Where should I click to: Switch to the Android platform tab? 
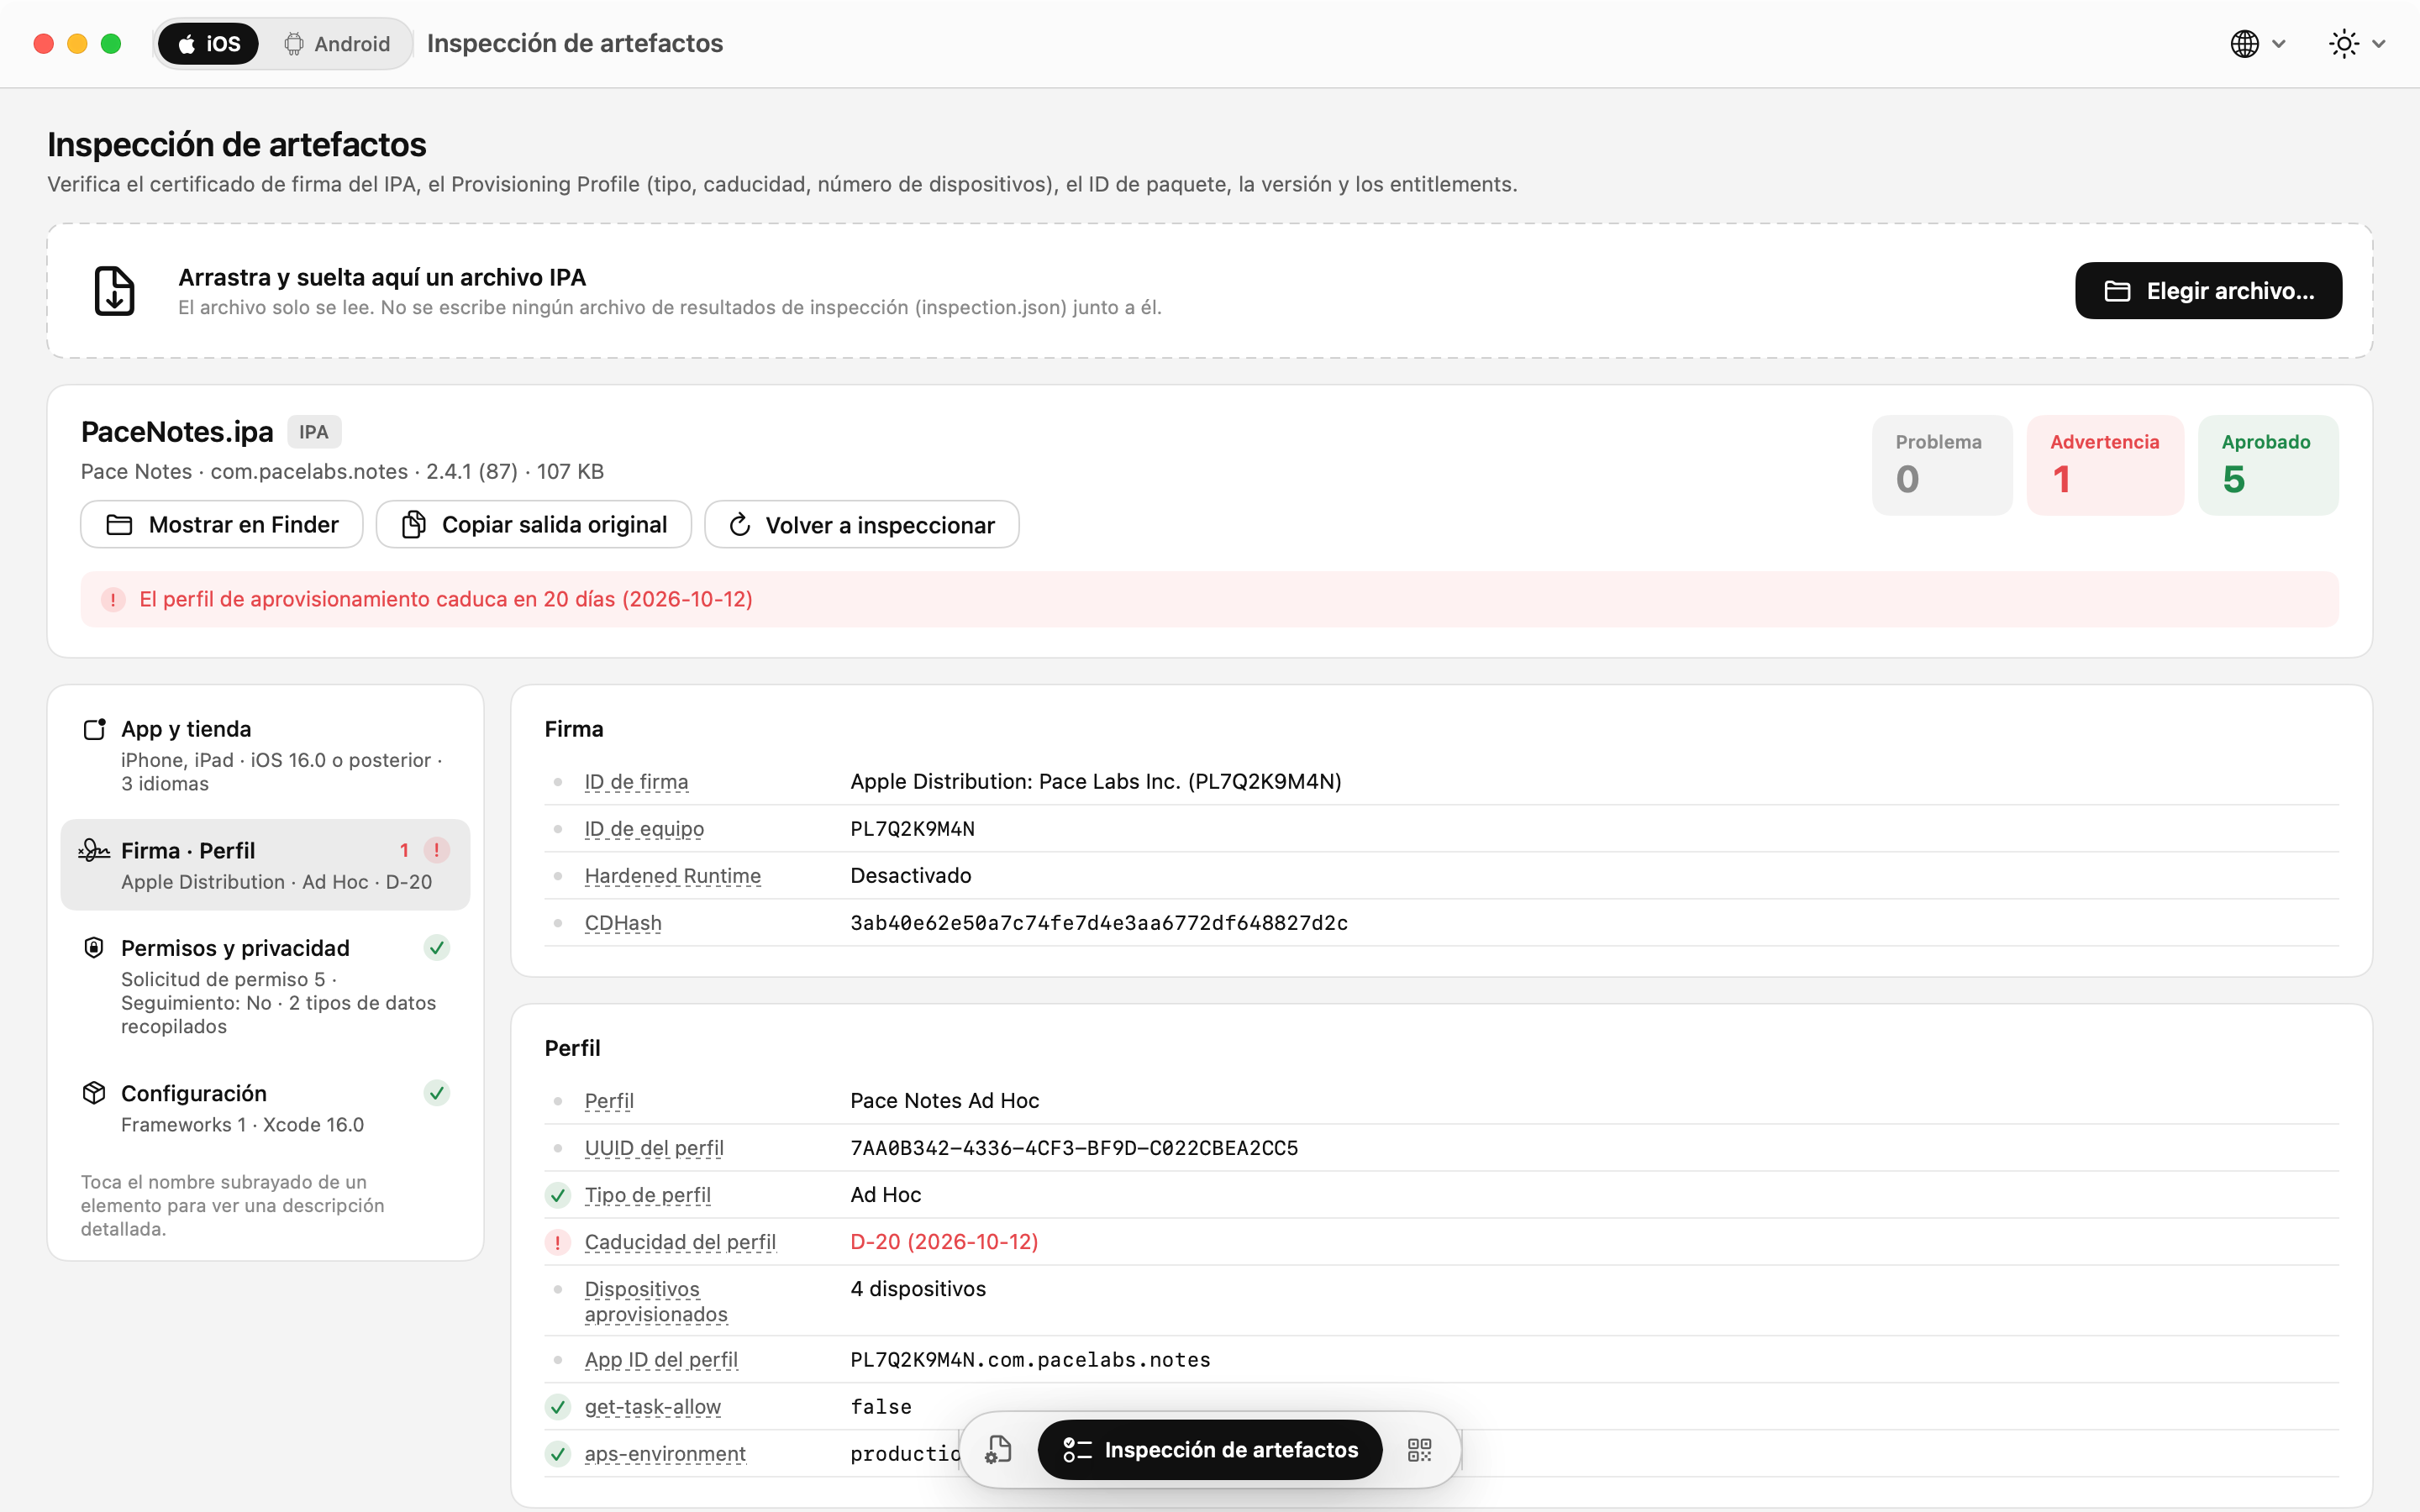pyautogui.click(x=337, y=44)
